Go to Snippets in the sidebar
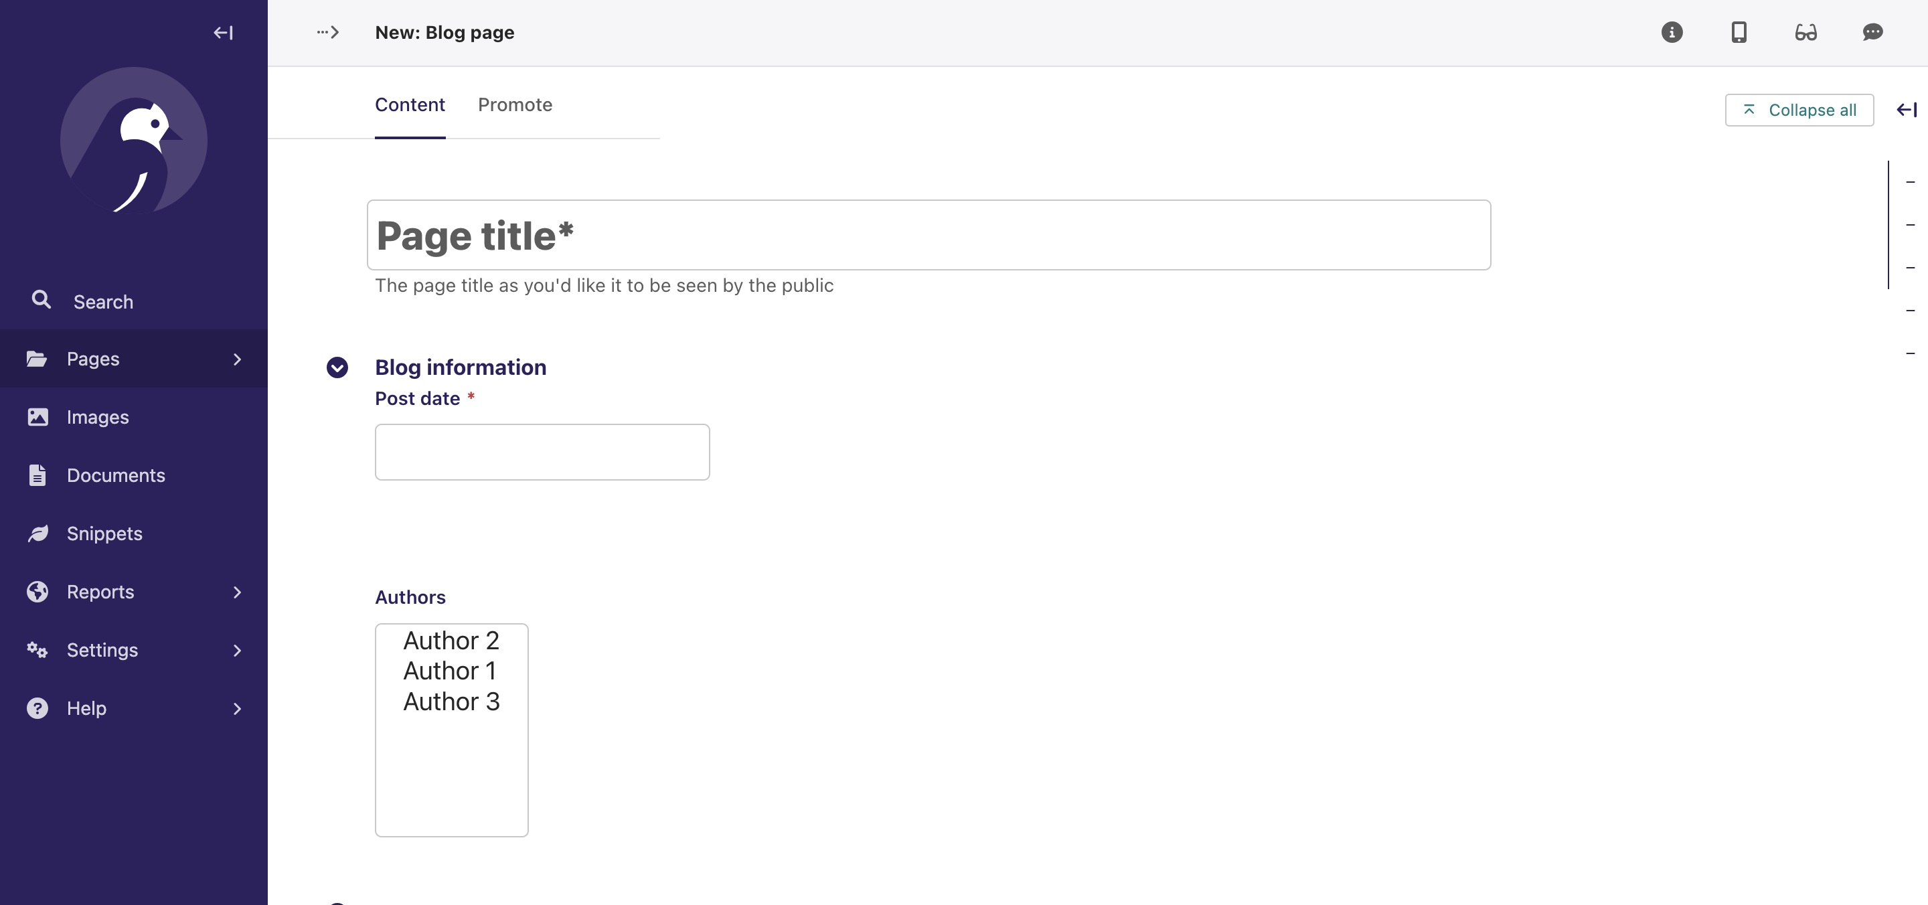Viewport: 1928px width, 905px height. (104, 533)
